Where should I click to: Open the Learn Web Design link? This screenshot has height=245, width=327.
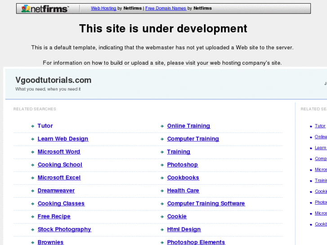pyautogui.click(x=63, y=138)
